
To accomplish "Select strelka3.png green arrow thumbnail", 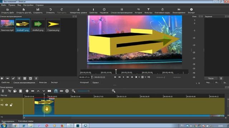I will [x=38, y=25].
